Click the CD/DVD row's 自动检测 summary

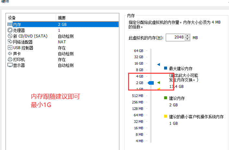(66, 36)
